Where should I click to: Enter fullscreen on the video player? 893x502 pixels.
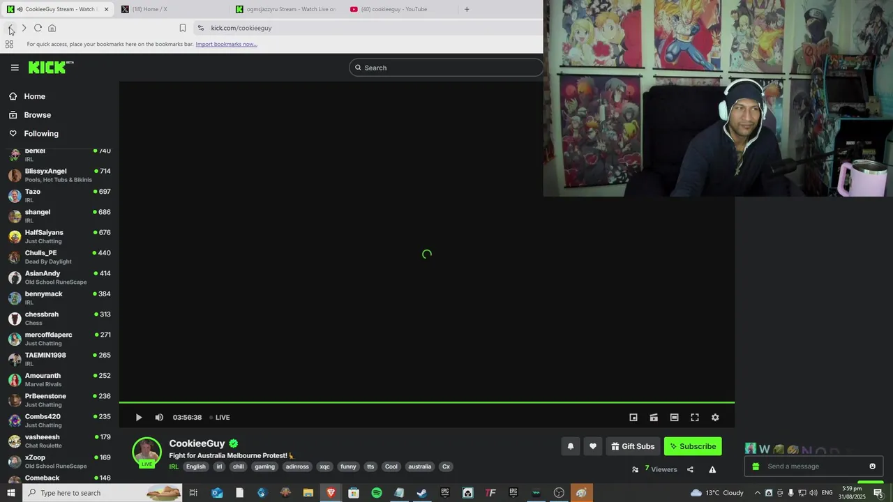(695, 418)
